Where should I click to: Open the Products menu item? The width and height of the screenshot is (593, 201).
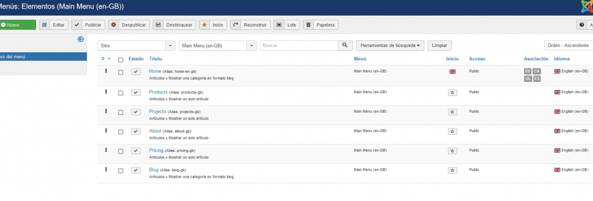click(158, 92)
